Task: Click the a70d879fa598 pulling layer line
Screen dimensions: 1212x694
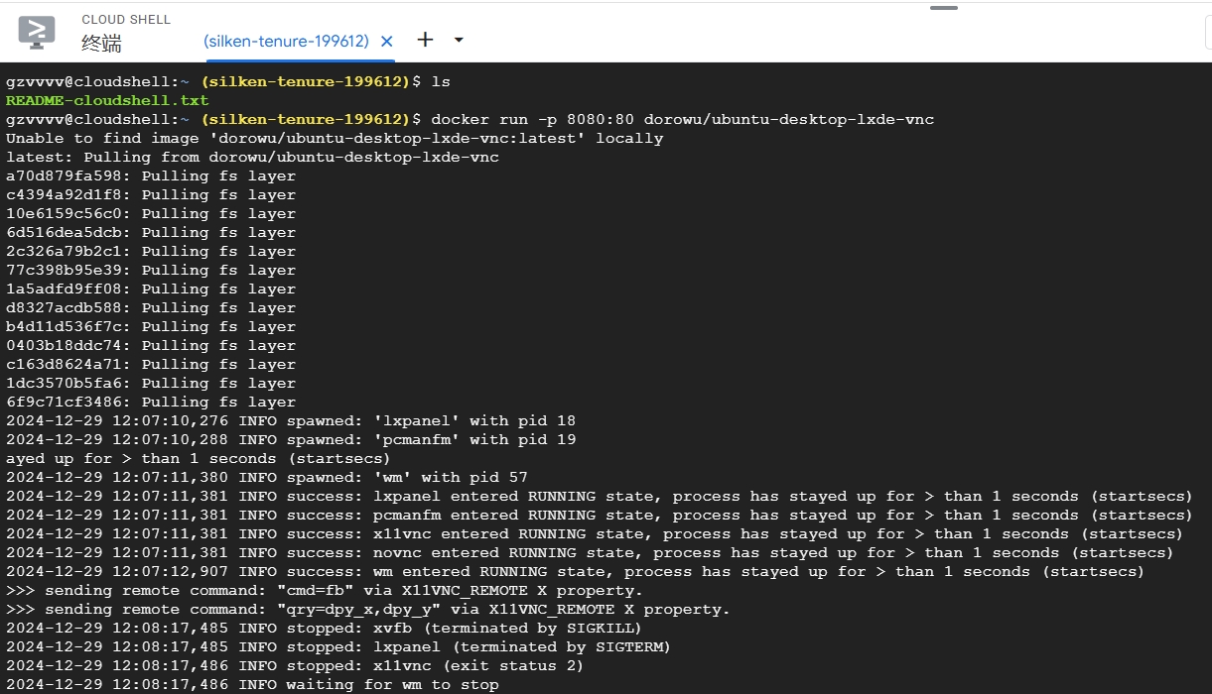Action: tap(151, 175)
